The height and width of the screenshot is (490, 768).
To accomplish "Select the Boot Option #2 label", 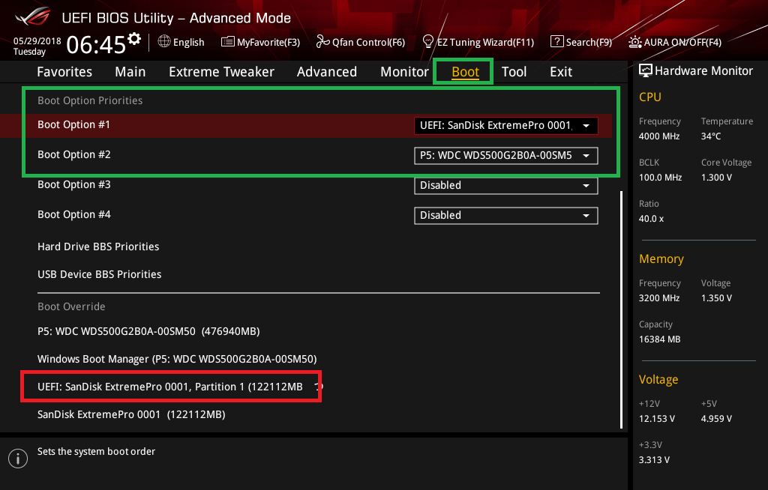I will click(x=74, y=154).
